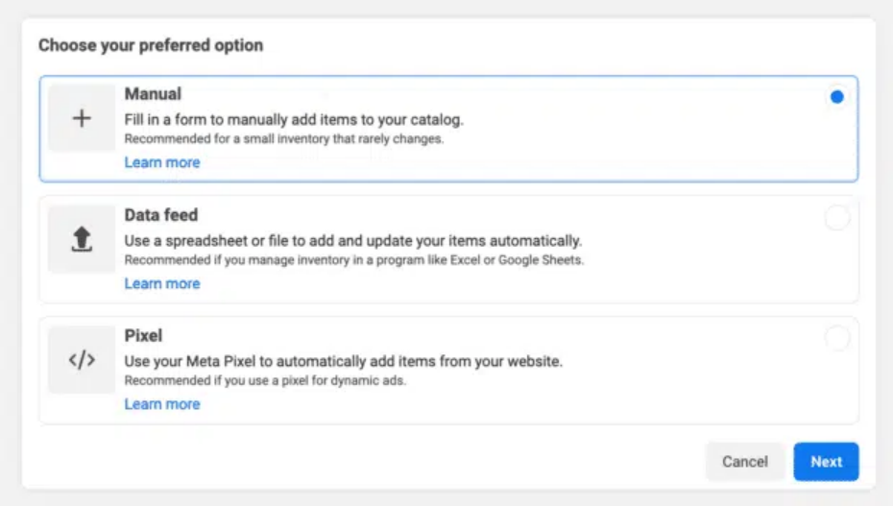Click the upload arrow icon for Data feed
Screen dimensions: 893x506
coord(82,240)
